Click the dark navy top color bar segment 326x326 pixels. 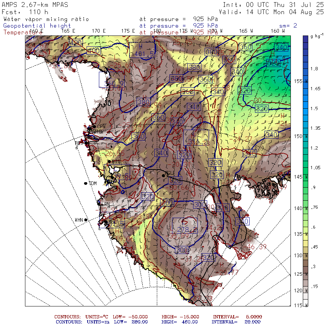click(x=305, y=39)
